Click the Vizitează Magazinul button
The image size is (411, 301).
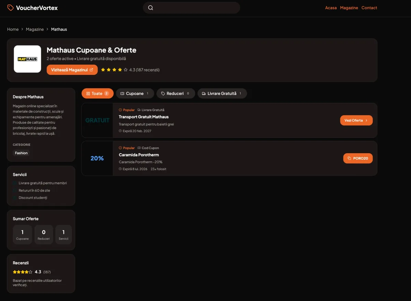(72, 70)
